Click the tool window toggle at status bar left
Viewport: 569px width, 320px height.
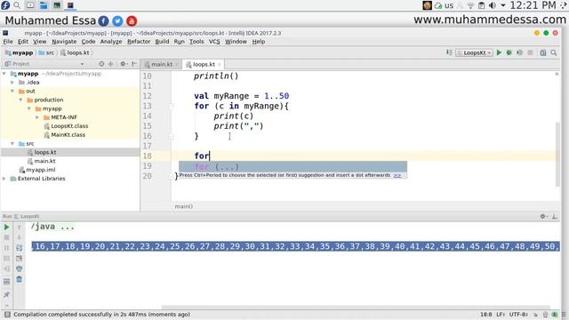7,314
